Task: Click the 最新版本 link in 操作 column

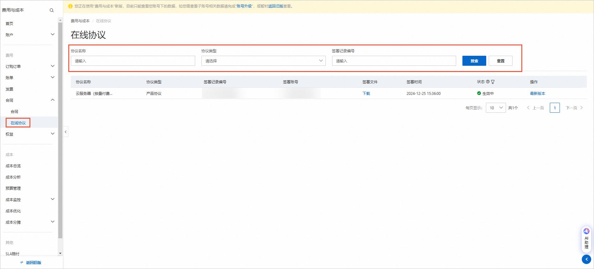Action: (538, 94)
